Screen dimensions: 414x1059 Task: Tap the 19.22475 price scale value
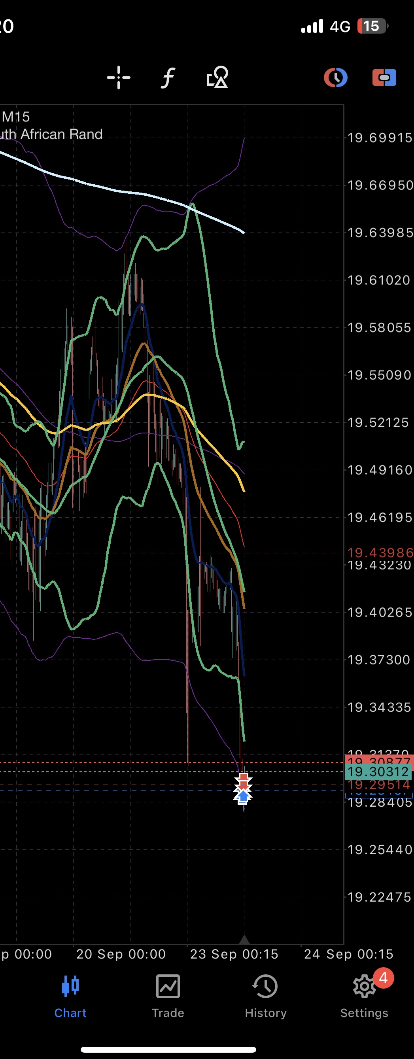tap(380, 897)
